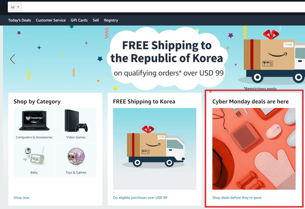Screen dimensions: 305x209
Task: Select the Predator laptop Computers & Accessories image
Action: pyautogui.click(x=34, y=121)
